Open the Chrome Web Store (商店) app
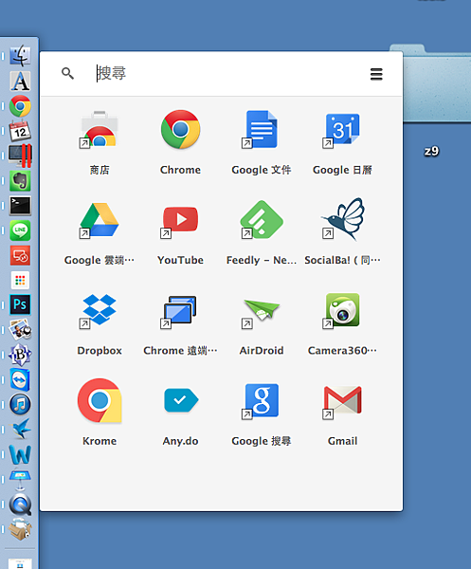Image resolution: width=471 pixels, height=569 pixels. click(99, 130)
